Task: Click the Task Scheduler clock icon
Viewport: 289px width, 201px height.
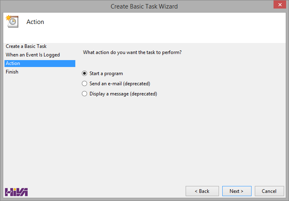Action: pos(12,22)
